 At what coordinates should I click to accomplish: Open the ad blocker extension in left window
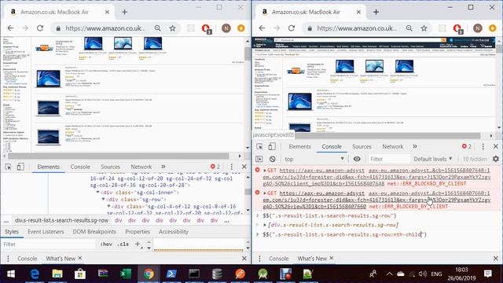click(206, 28)
